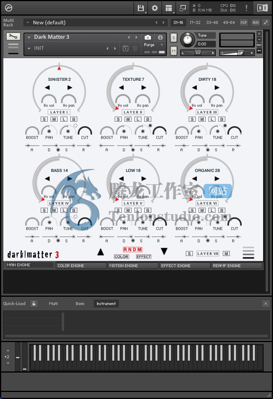Adjust the master Tune knob
The width and height of the screenshot is (273, 399).
tap(187, 40)
